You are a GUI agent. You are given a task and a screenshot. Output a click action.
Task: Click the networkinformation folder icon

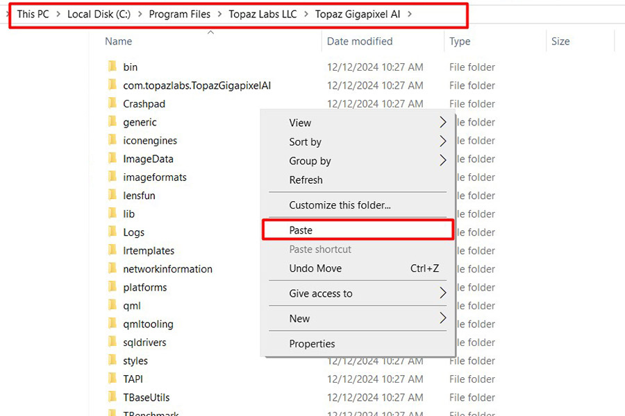pos(112,268)
